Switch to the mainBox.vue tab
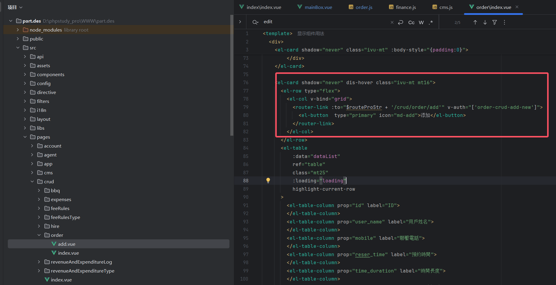The height and width of the screenshot is (285, 556). pyautogui.click(x=315, y=7)
